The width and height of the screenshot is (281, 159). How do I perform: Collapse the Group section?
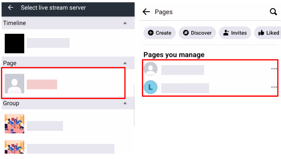(125, 103)
